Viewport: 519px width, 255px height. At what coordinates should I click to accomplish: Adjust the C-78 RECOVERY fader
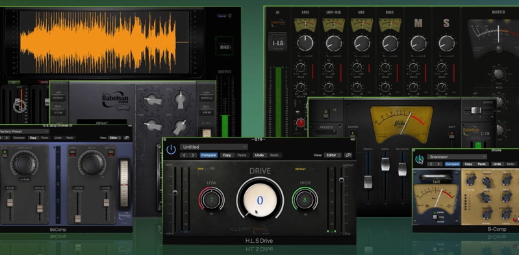click(402, 169)
